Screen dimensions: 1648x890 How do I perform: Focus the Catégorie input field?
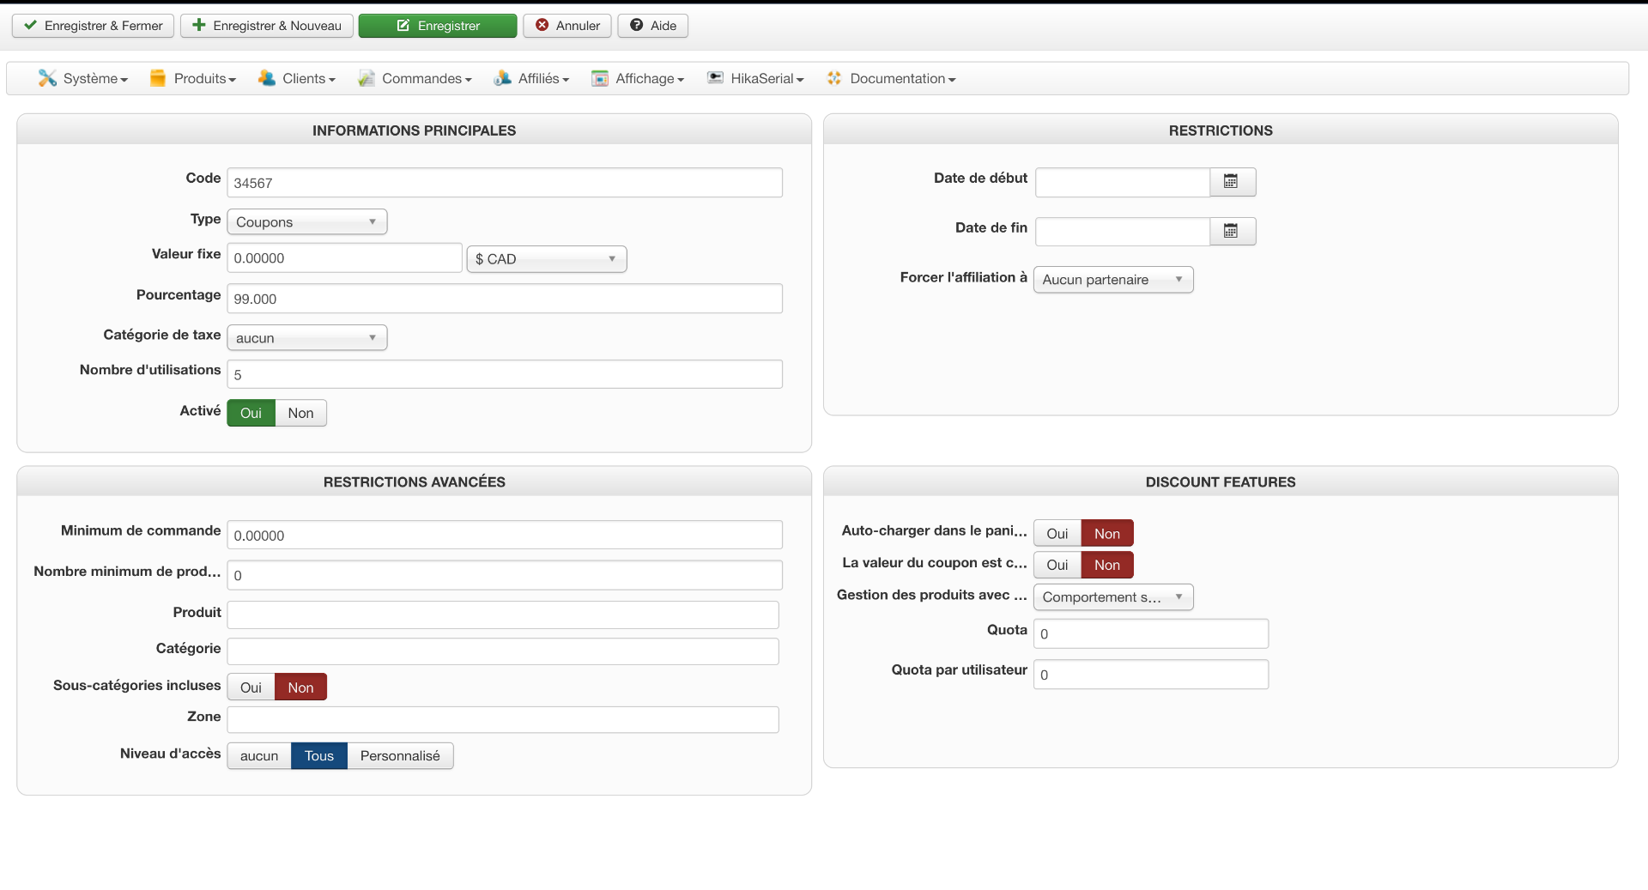(x=503, y=651)
